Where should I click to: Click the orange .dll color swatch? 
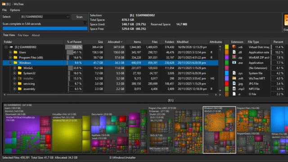[x=227, y=52]
